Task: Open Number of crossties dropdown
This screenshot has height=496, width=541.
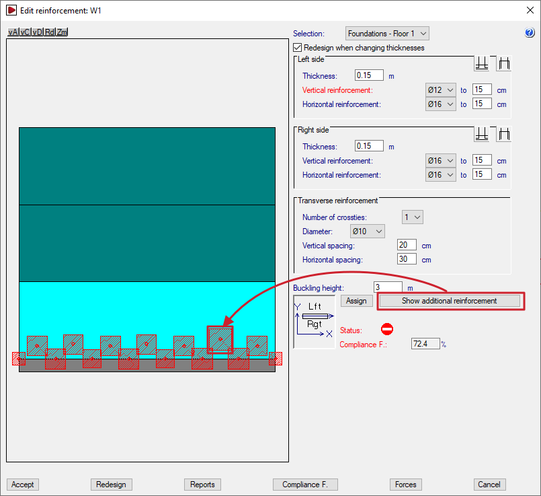Action: [413, 217]
